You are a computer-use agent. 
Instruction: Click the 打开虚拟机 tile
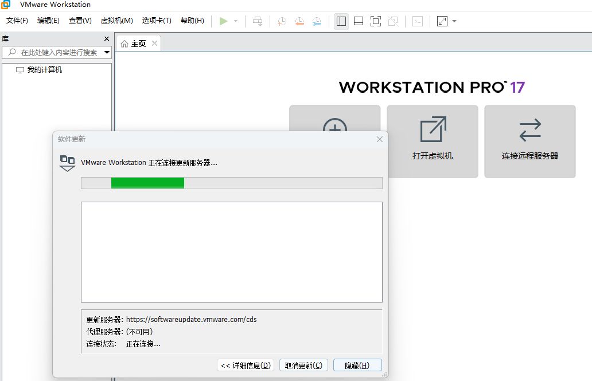[x=433, y=142]
